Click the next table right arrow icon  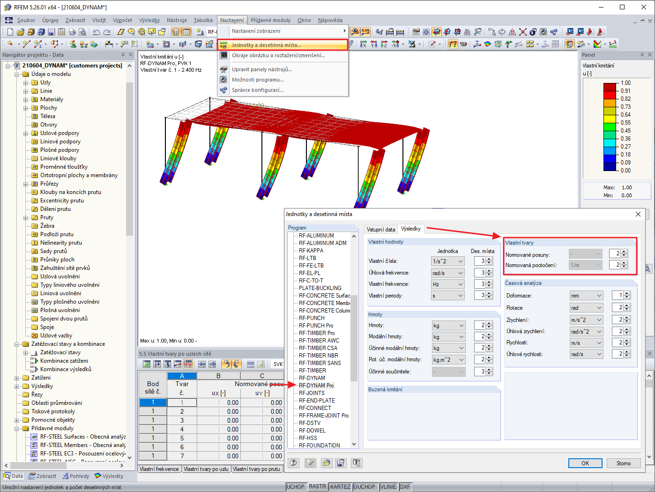pyautogui.click(x=212, y=364)
